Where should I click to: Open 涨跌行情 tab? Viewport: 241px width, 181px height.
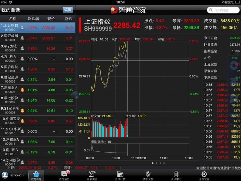[x=120, y=176]
